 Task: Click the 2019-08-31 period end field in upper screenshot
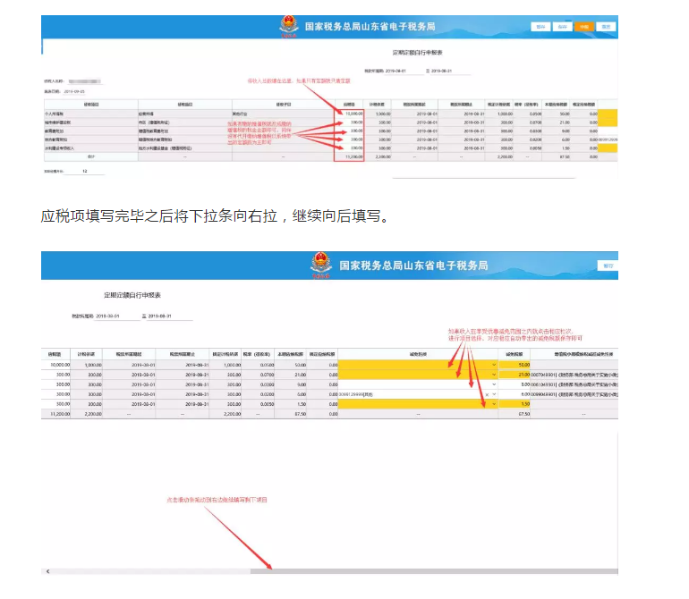[450, 71]
